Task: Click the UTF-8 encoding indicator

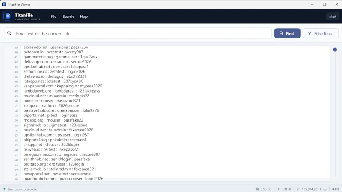Action: pyautogui.click(x=286, y=189)
